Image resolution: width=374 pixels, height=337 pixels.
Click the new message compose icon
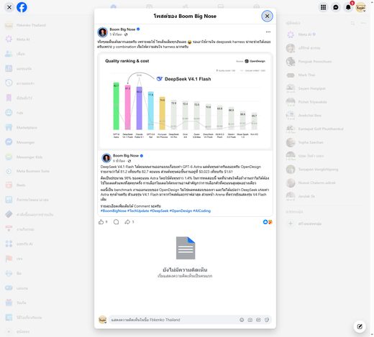click(360, 326)
